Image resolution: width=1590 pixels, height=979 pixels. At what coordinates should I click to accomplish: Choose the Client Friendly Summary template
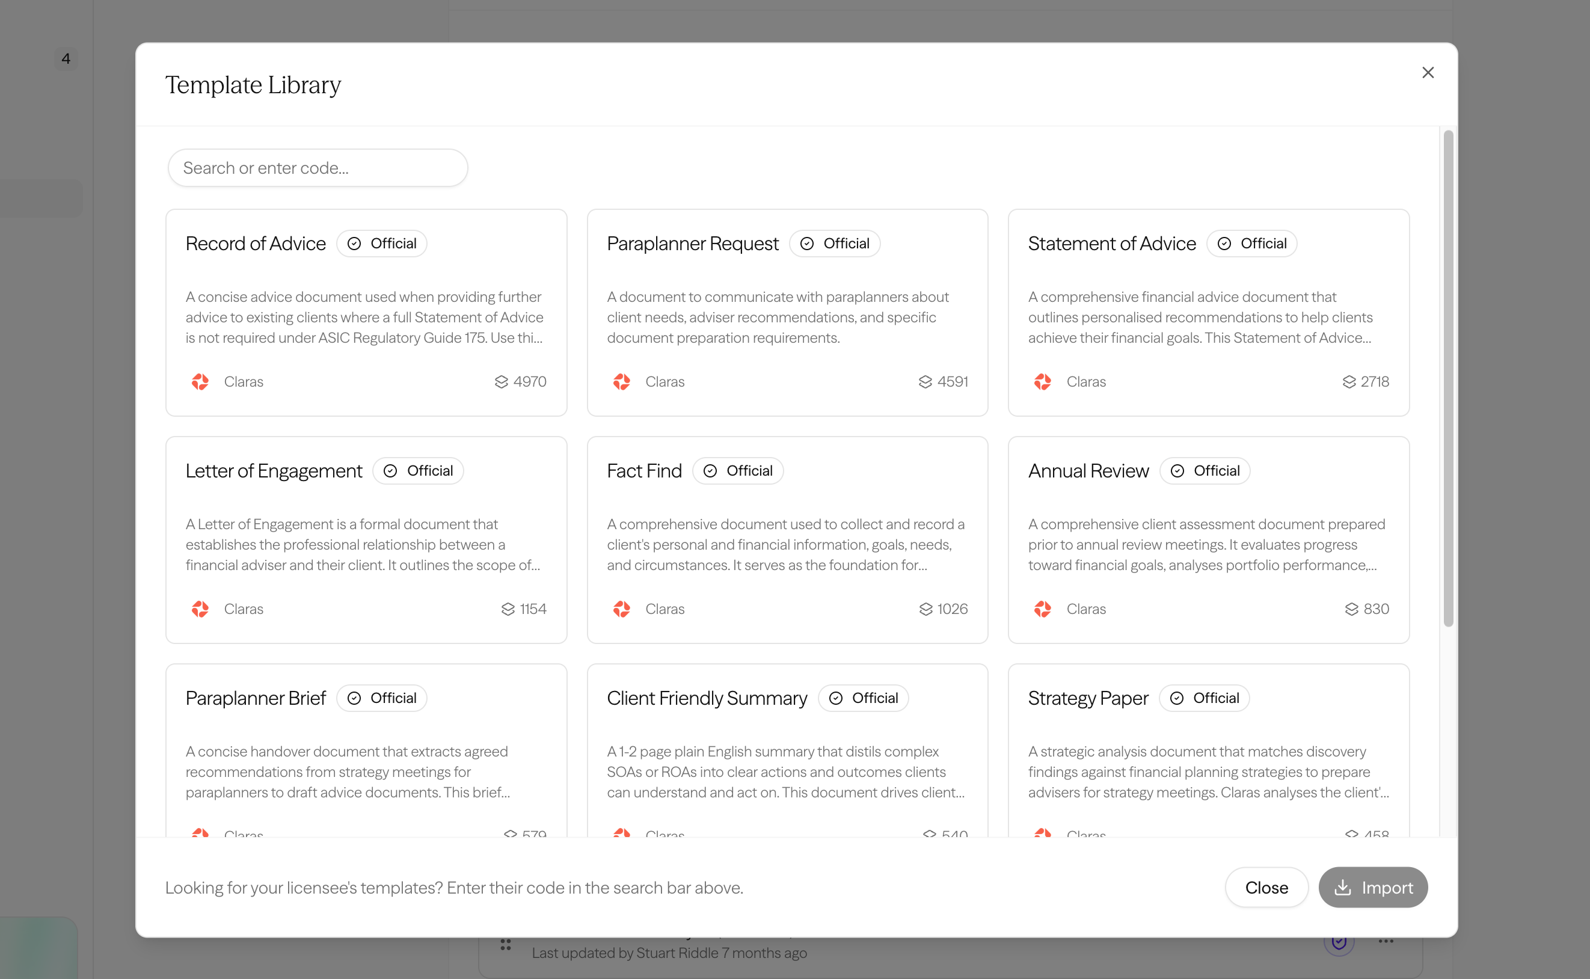tap(787, 750)
